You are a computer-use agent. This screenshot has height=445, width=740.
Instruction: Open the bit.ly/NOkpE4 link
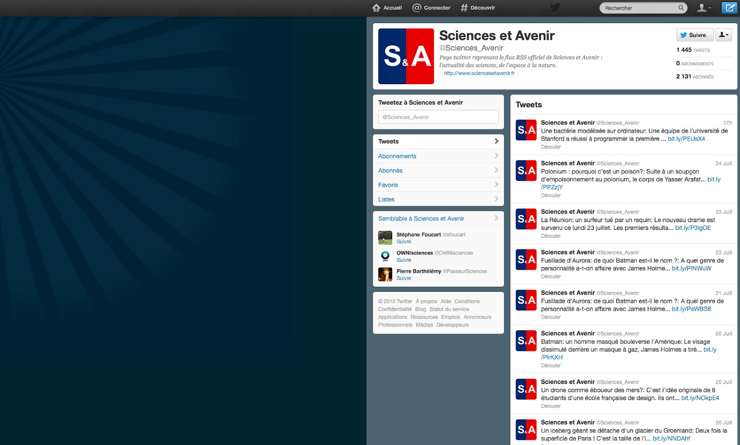(700, 398)
